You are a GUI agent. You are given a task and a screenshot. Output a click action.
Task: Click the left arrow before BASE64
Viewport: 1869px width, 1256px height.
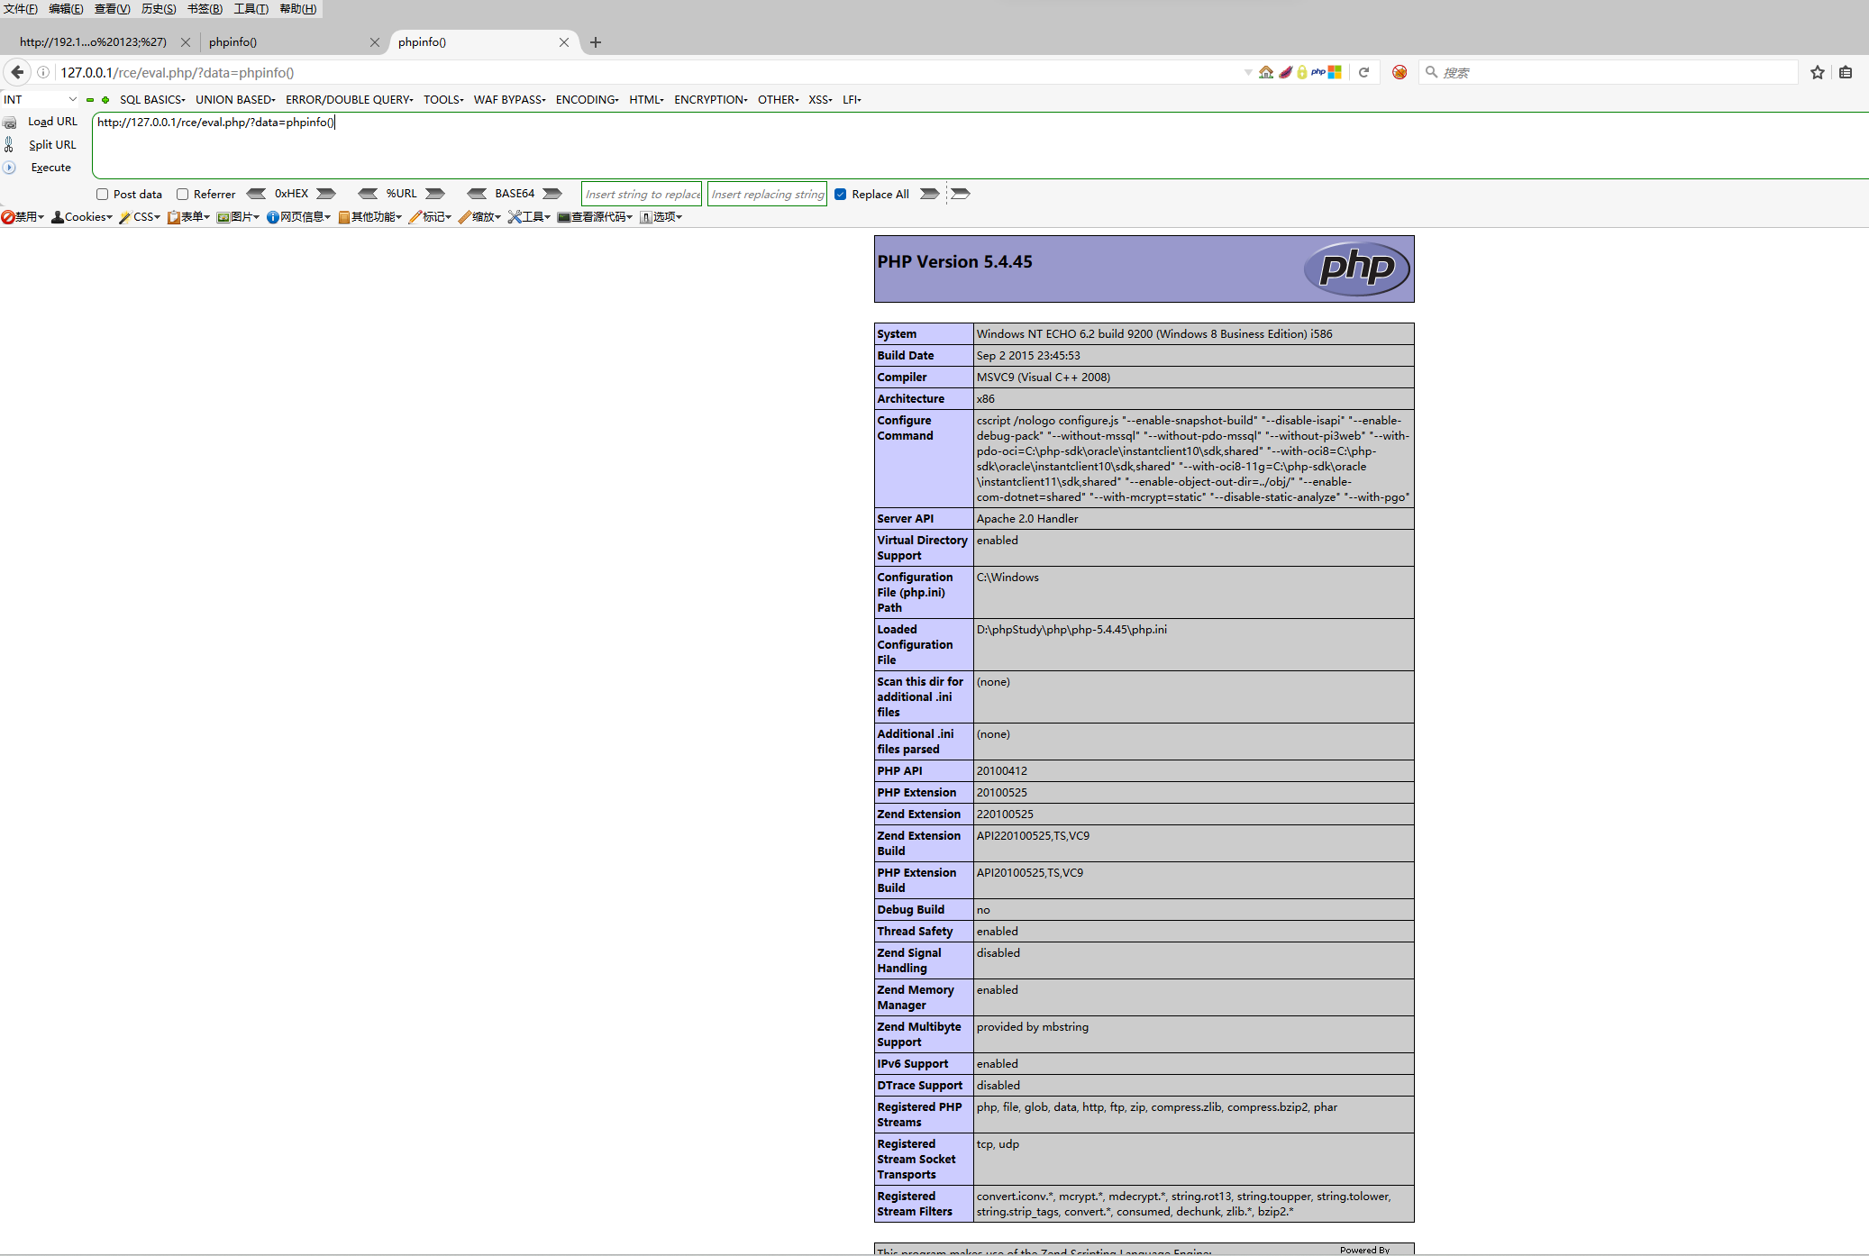pyautogui.click(x=477, y=194)
